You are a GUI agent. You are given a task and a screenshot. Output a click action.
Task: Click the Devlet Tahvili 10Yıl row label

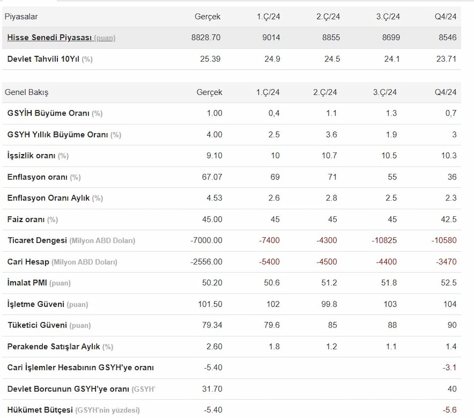coord(43,59)
